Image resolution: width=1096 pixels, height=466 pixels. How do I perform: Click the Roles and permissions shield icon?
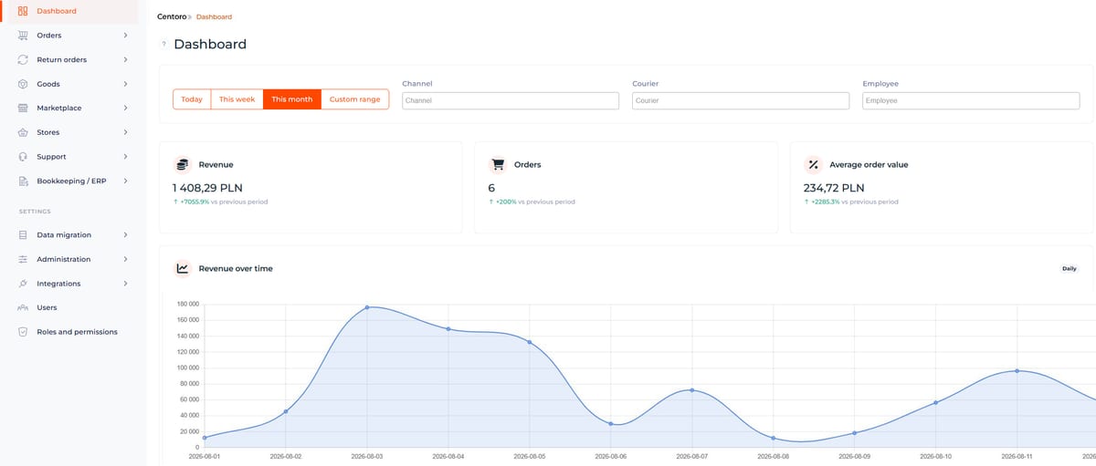(23, 332)
